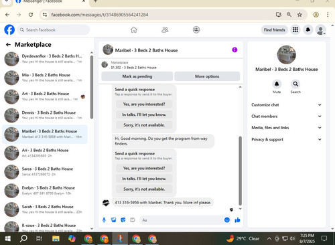Screen dimensions: 335x245
Task: Expand Media, files and links section
Action: (286, 128)
